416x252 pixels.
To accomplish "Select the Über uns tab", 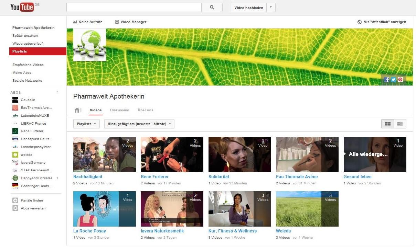I will click(x=146, y=110).
